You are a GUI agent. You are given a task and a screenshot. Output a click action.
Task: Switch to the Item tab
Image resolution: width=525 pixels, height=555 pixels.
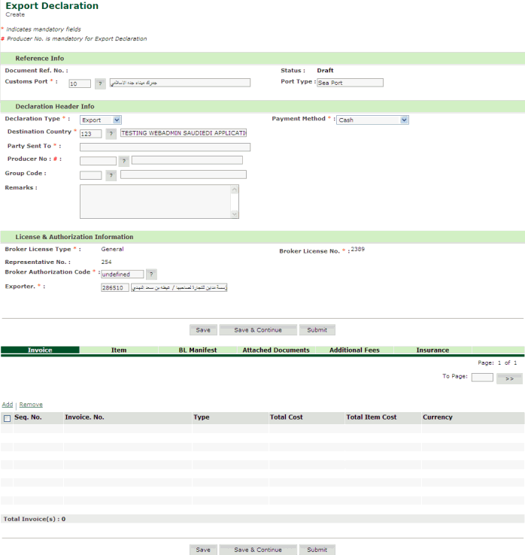tap(119, 350)
